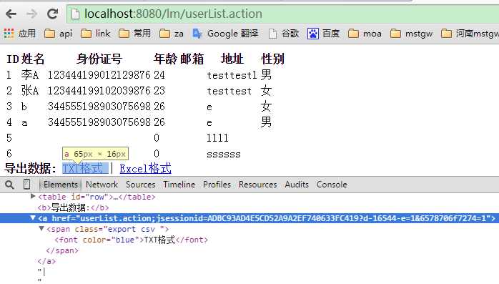
Task: Switch to the Profiles tab
Action: (x=217, y=185)
